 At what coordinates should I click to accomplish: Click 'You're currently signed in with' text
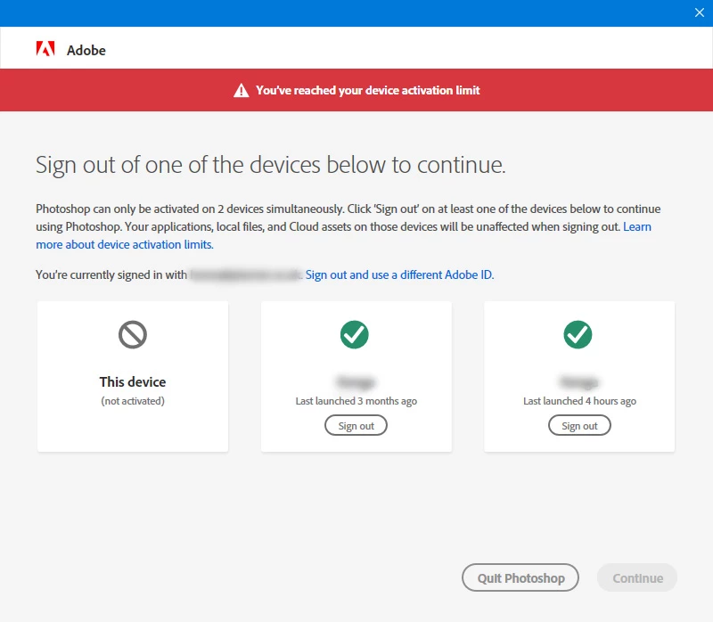(x=111, y=274)
